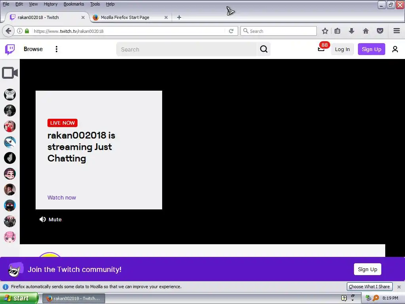
Task: Open the pink-haired anime avatar channel
Action: 10,237
